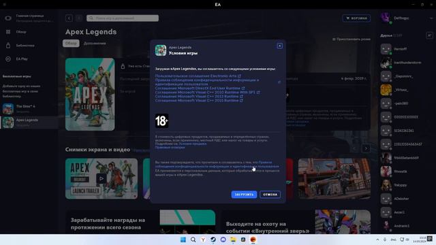Select The Sims 4 in free games list
Viewport: 436px width, 245px height.
click(29, 109)
